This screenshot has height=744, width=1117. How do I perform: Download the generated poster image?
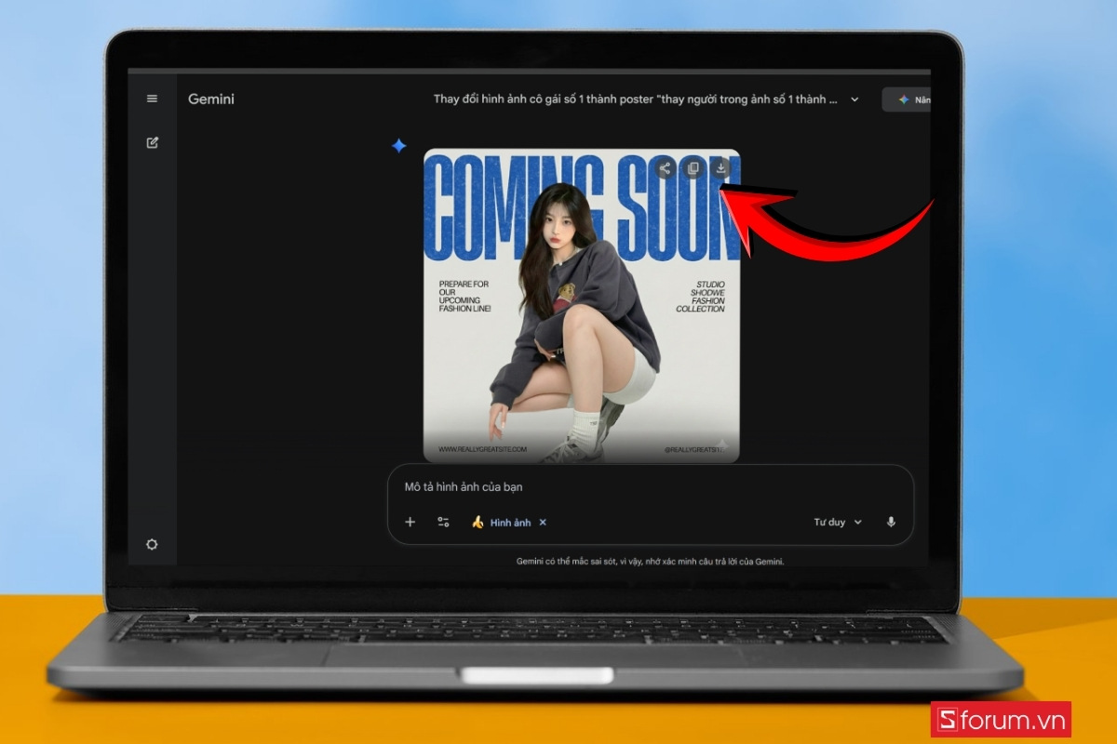720,168
